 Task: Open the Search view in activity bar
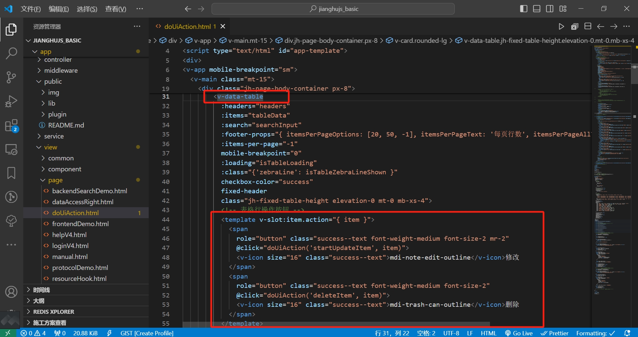11,53
